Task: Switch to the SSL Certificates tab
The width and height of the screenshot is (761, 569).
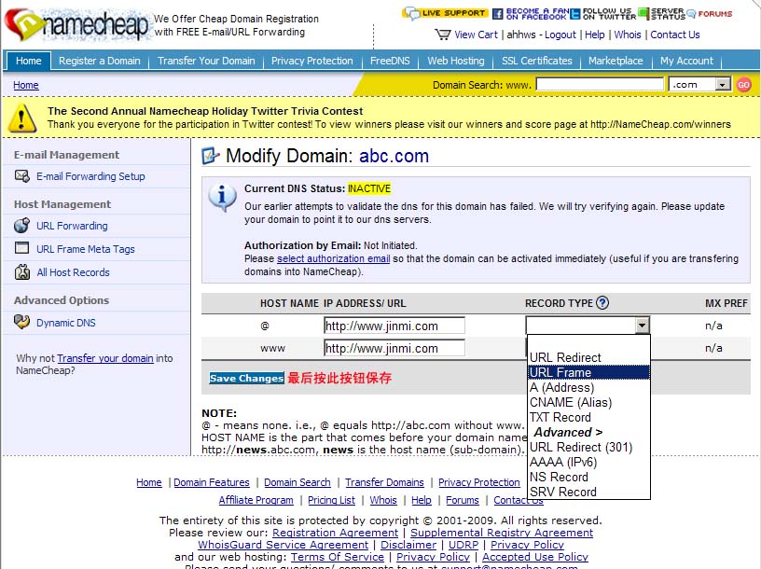Action: click(x=535, y=61)
